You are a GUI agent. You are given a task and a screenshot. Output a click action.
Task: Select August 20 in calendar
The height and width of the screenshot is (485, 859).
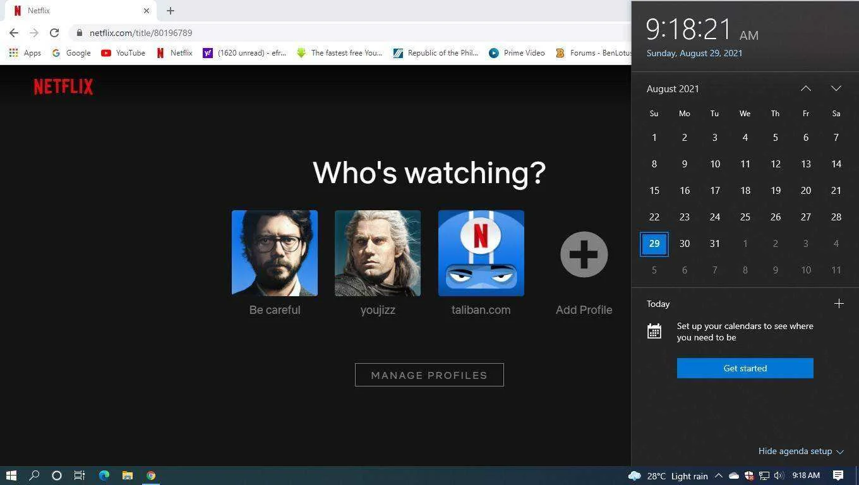pos(806,191)
